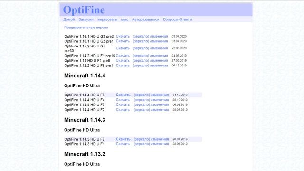Open mirror for OptiFine 1.14.3 HD U F1
Image resolution: width=304 pixels, height=171 pixels.
click(142, 144)
